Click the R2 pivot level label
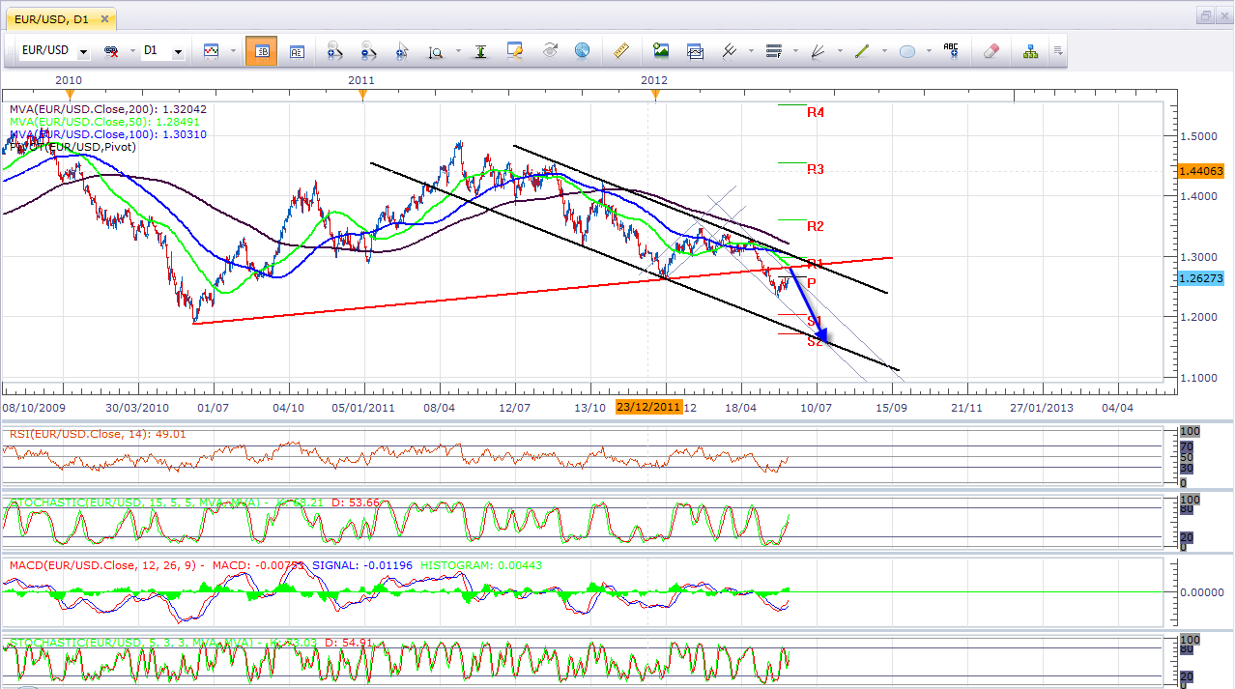This screenshot has width=1235, height=689. (x=816, y=226)
